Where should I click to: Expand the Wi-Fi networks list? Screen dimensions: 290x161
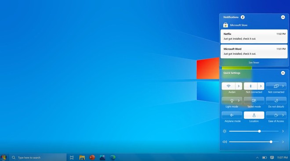tap(239, 86)
